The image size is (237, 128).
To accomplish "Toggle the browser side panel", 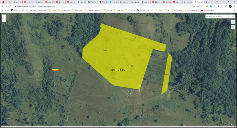I will click(x=226, y=6).
